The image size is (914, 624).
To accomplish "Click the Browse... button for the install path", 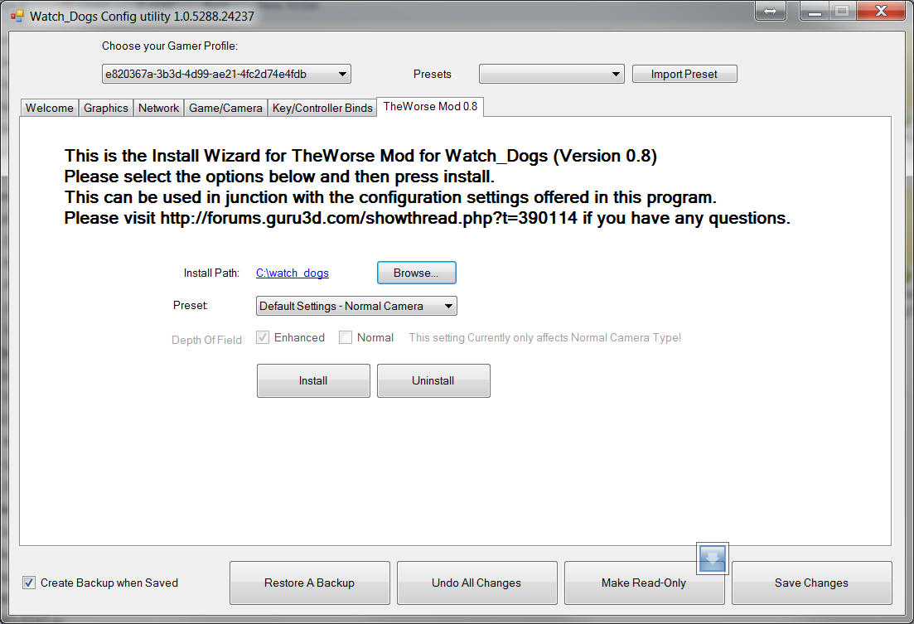I will pyautogui.click(x=416, y=273).
